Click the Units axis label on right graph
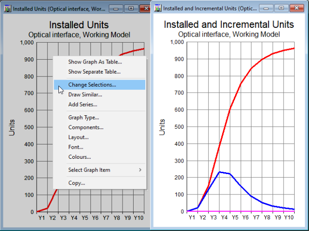This screenshot has height=231, width=309. [x=162, y=127]
